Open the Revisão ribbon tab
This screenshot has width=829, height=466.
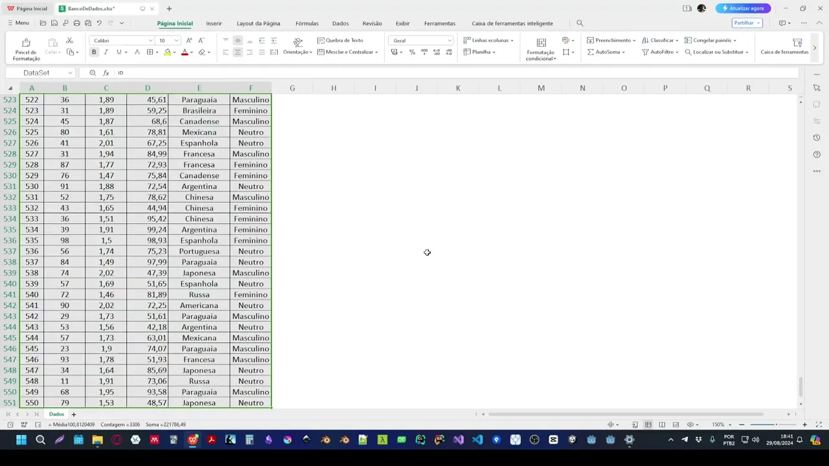(372, 23)
